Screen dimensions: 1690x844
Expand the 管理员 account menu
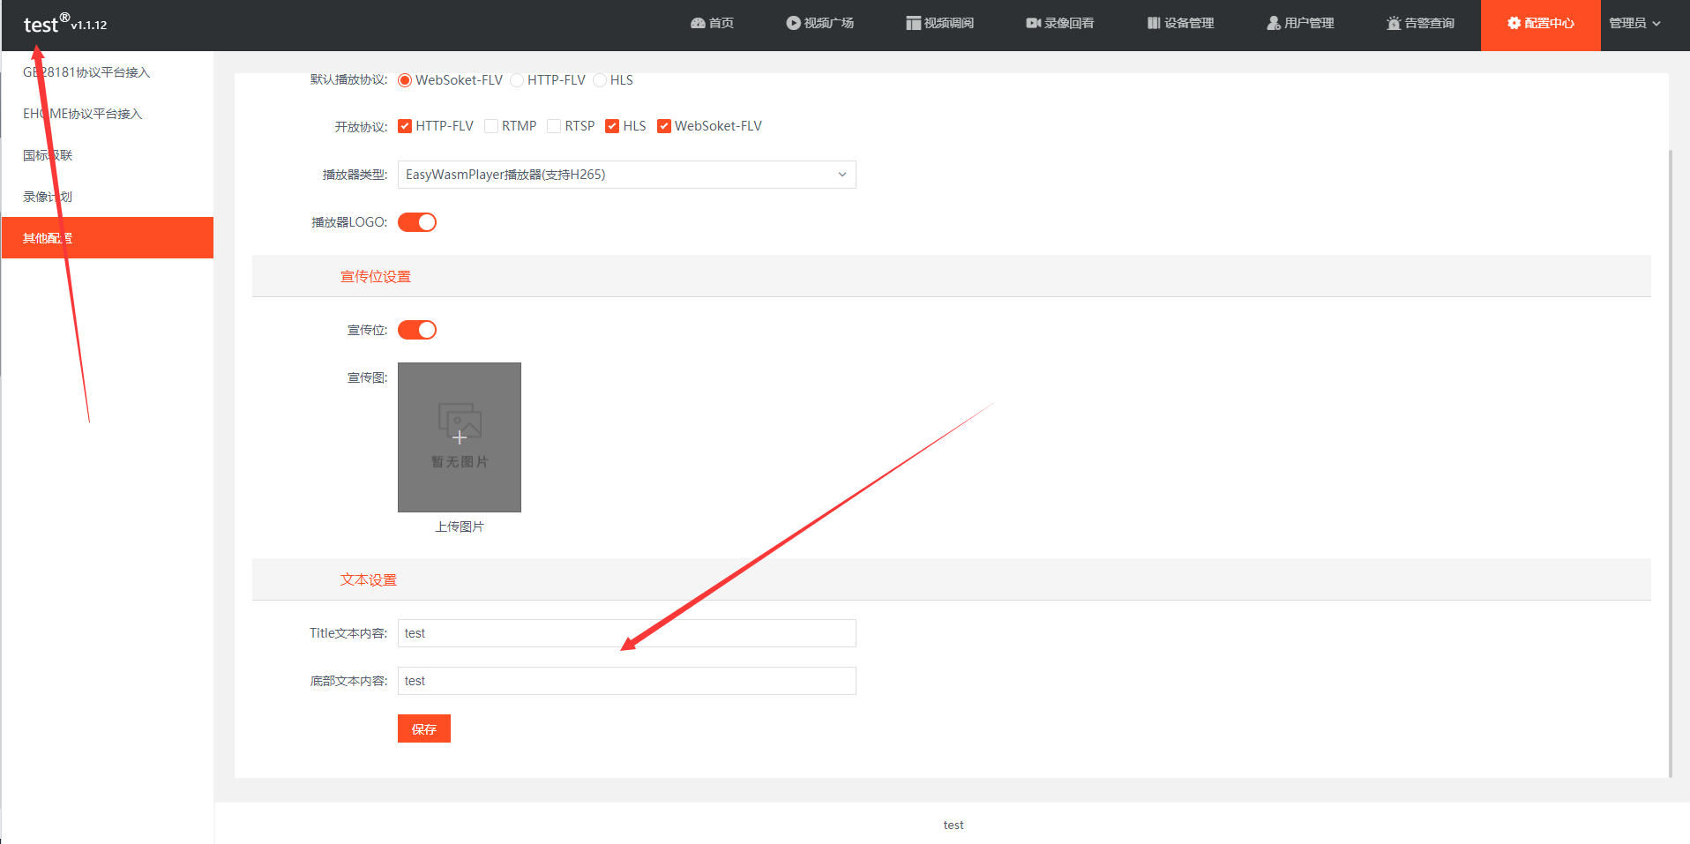tap(1634, 23)
